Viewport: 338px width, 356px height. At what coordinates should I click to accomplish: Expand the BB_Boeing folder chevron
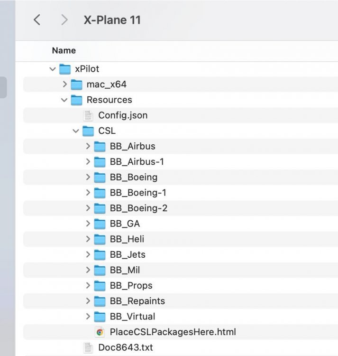coord(88,177)
